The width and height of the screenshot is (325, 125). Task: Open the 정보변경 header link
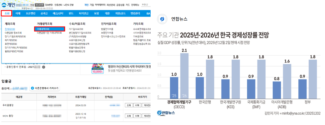click(49, 5)
